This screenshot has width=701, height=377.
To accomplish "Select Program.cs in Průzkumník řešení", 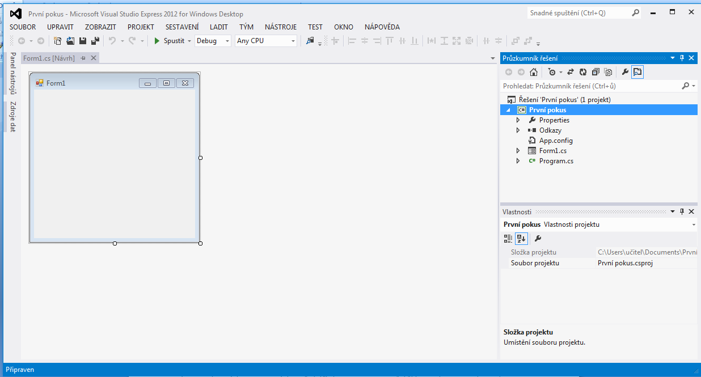I will 556,161.
